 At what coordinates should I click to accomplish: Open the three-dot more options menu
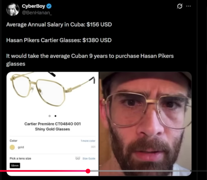(188, 6)
